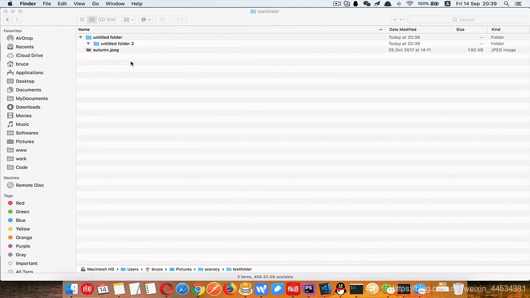Viewport: 530px width, 298px height.
Task: Jump to Users in the path bar
Action: [x=130, y=269]
